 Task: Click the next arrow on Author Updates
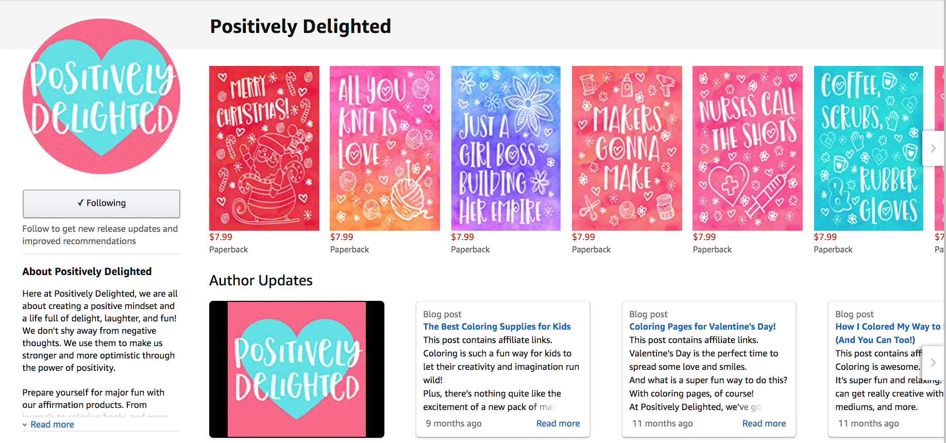point(933,363)
